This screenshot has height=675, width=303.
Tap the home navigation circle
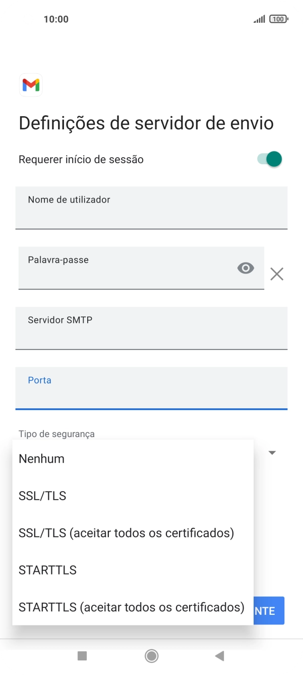coord(151,656)
